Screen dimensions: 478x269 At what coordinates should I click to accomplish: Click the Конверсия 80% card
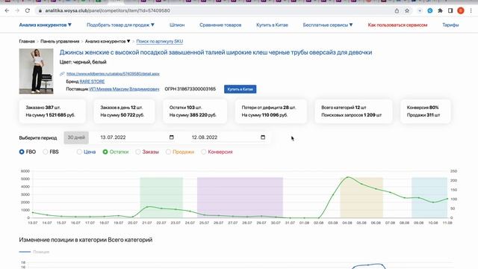(426, 111)
